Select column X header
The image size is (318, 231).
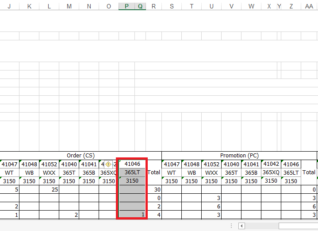coord(269,6)
